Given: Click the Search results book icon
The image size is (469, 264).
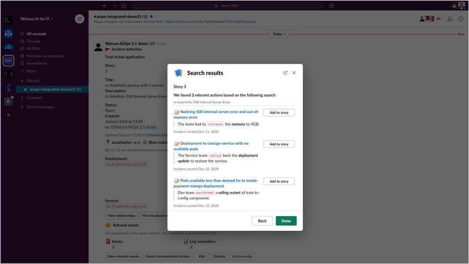Looking at the screenshot, I should pyautogui.click(x=178, y=73).
